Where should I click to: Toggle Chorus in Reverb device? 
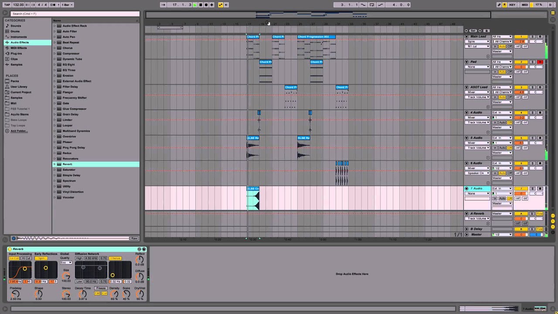(x=115, y=258)
